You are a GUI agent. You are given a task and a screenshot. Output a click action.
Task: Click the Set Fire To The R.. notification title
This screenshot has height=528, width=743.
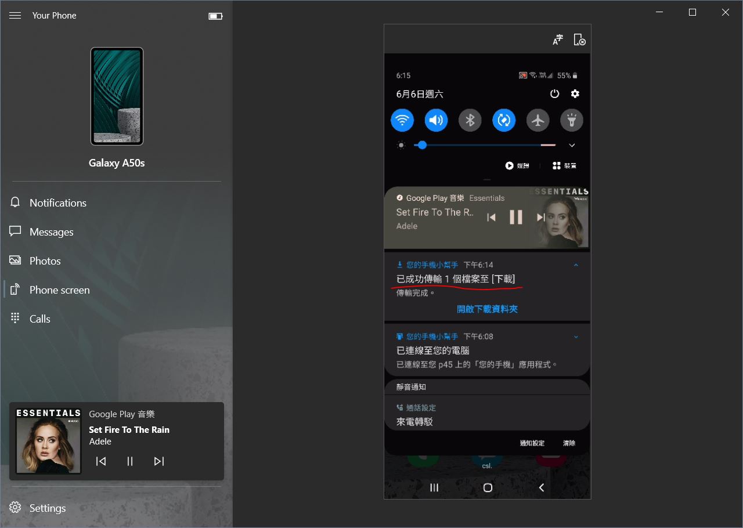(435, 212)
